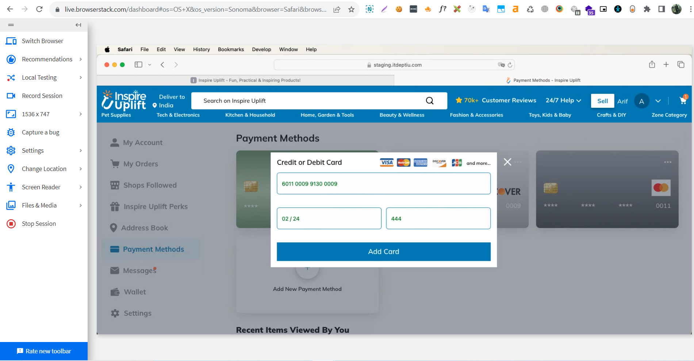Click the card number input field
The image size is (694, 361).
pyautogui.click(x=383, y=184)
